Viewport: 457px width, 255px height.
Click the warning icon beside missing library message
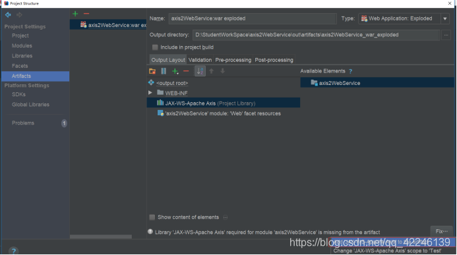[150, 232]
